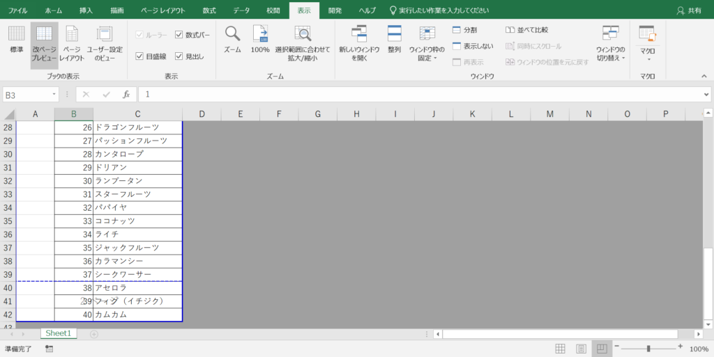
Task: Add a new sheet with plus icon
Action: [94, 334]
